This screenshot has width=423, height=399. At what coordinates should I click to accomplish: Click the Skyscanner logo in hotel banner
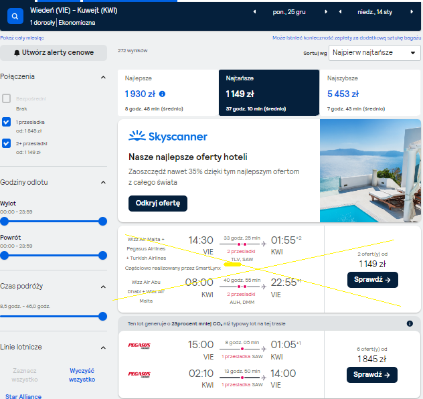pos(168,137)
